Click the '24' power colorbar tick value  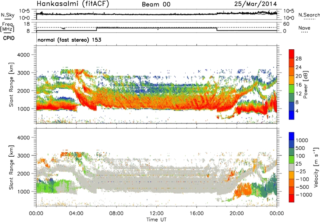point(298,67)
